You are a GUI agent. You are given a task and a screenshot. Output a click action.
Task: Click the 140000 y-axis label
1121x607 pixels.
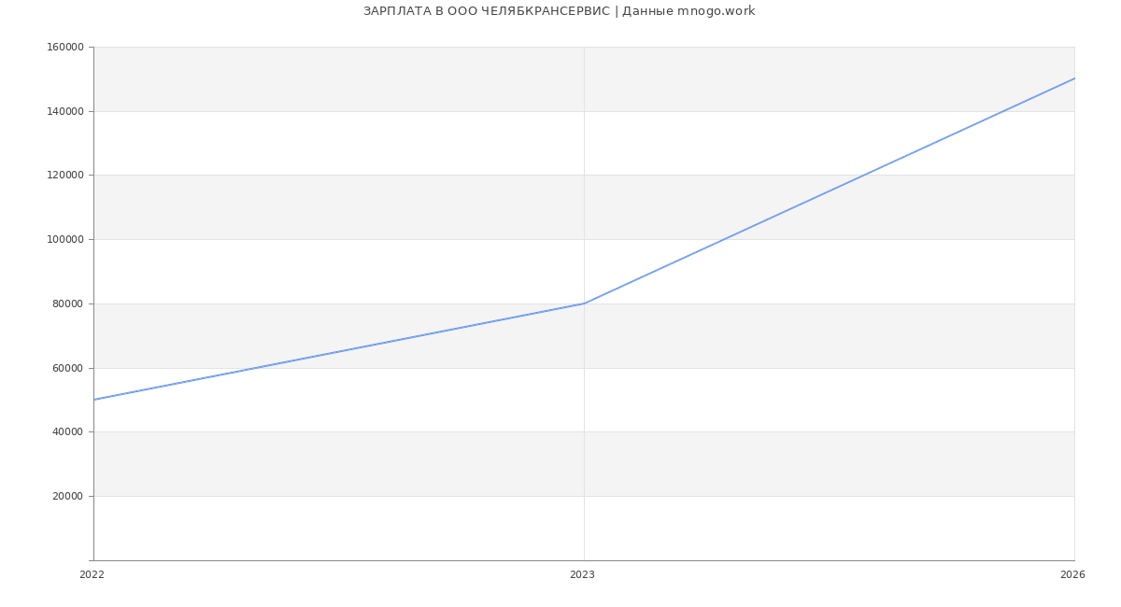65,111
